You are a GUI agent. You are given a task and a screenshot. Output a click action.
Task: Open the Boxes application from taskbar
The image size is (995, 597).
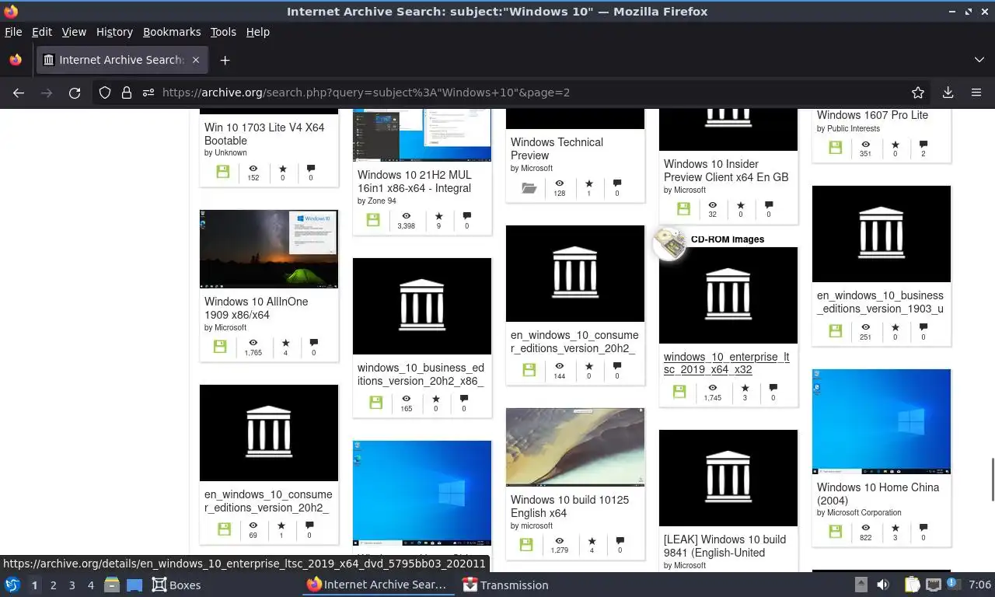click(x=176, y=585)
